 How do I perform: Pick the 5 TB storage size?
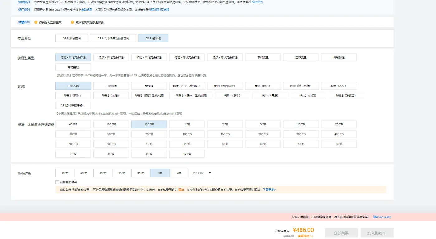[x=263, y=124]
